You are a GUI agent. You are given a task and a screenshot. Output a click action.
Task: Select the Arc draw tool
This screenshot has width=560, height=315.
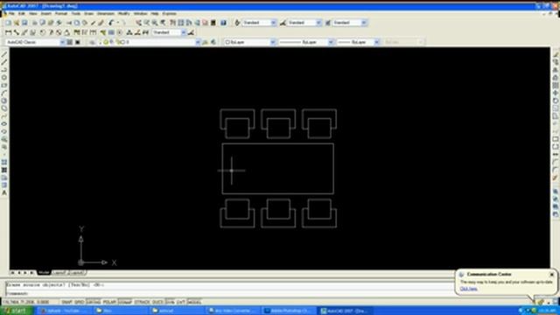[x=4, y=94]
